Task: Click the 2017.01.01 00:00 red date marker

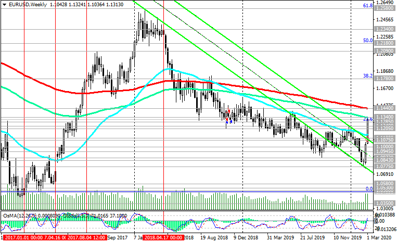Action: click(x=23, y=238)
